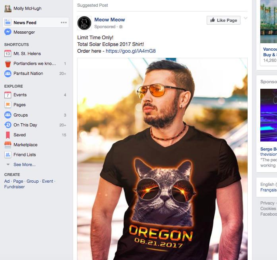Screen dimensions: 277x260
Task: Open the Friend Lists icon
Action: (x=8, y=155)
